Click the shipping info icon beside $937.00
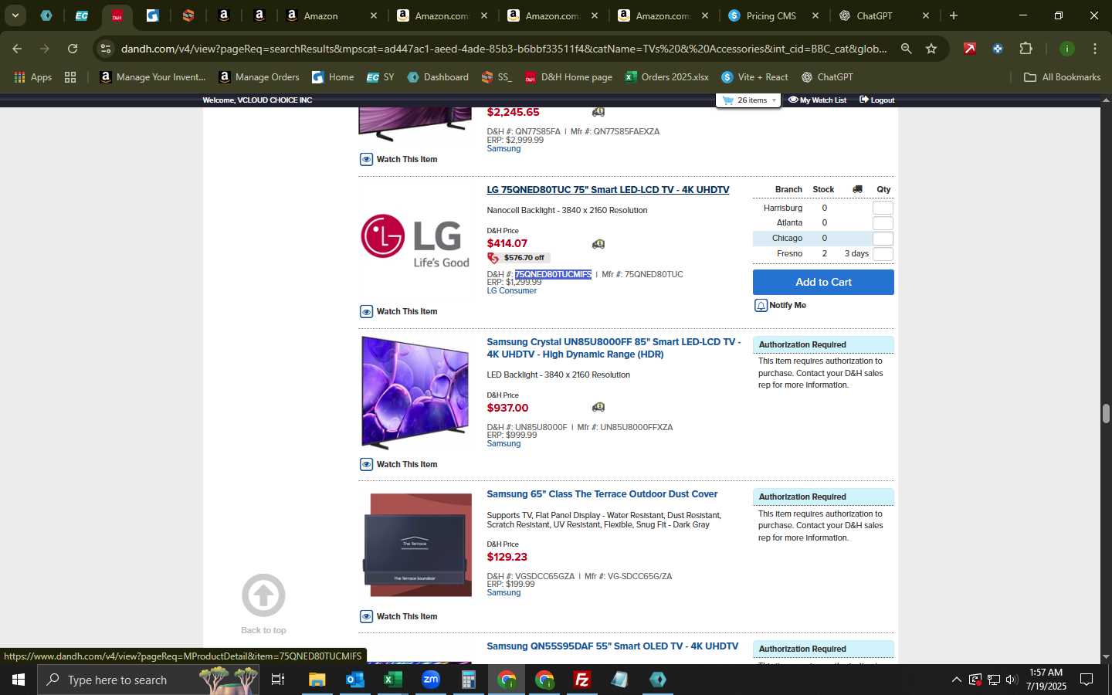Image resolution: width=1112 pixels, height=695 pixels. pyautogui.click(x=598, y=407)
